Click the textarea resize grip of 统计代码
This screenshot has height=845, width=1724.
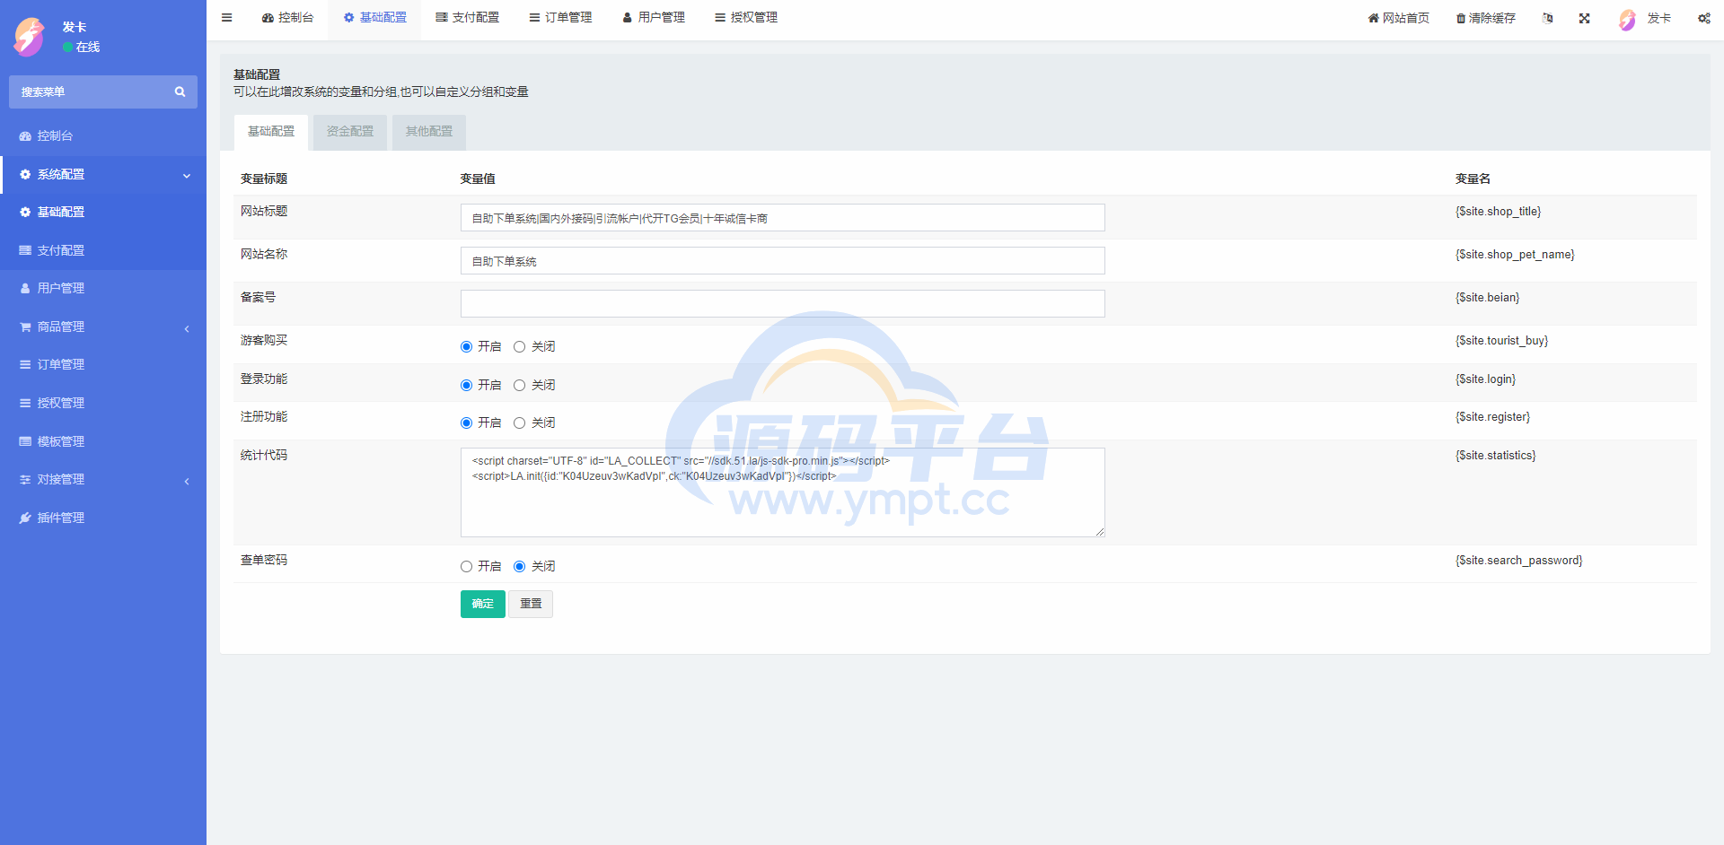point(1100,532)
